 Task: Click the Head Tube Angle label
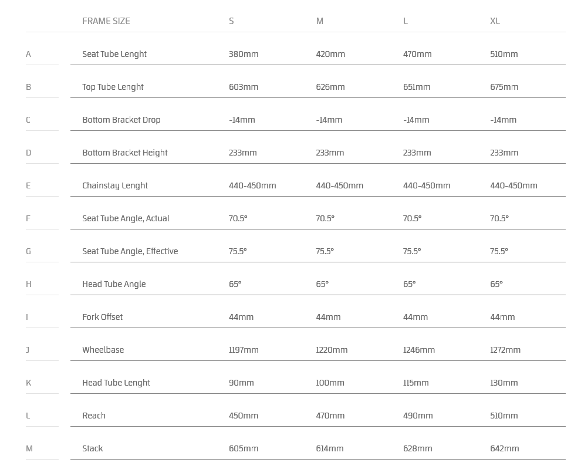pyautogui.click(x=114, y=284)
